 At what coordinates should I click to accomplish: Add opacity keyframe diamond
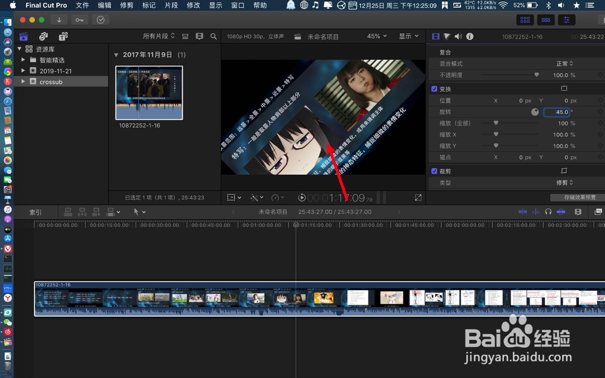tap(600, 75)
